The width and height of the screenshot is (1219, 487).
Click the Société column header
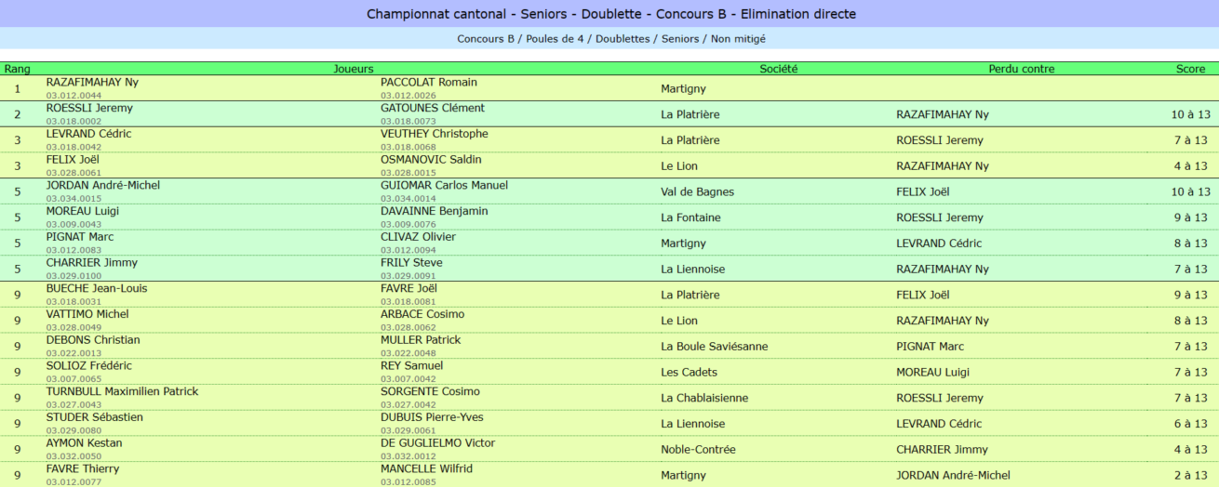(778, 69)
